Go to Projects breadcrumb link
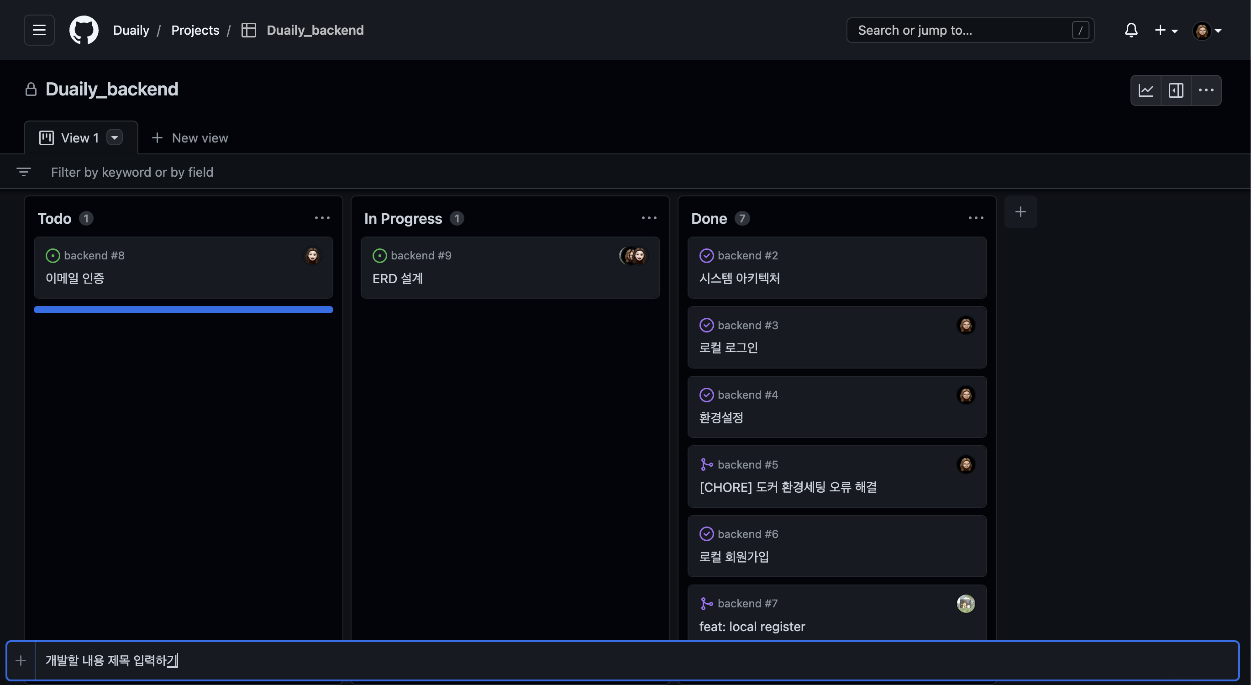 195,30
